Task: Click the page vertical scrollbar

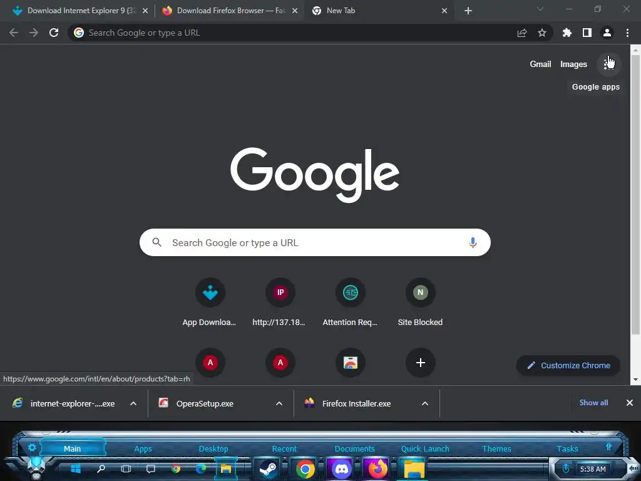Action: click(635, 194)
